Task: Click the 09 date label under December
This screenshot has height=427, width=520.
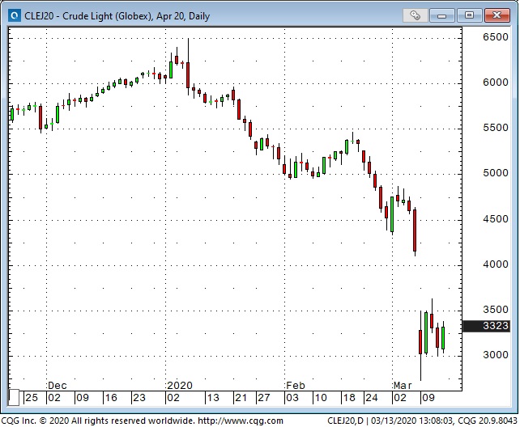Action: [83, 398]
